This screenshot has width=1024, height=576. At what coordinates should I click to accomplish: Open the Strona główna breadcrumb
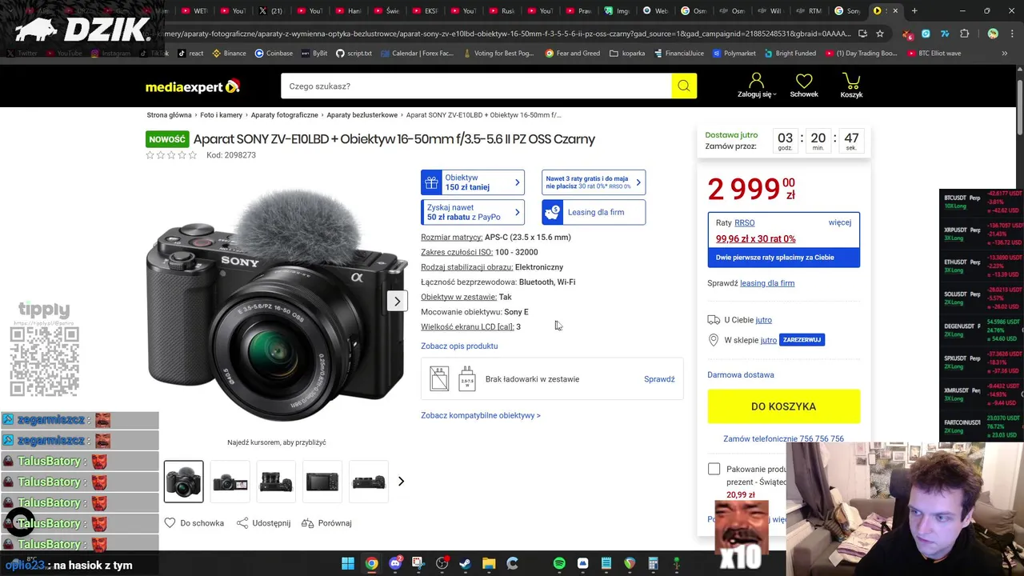pos(169,115)
